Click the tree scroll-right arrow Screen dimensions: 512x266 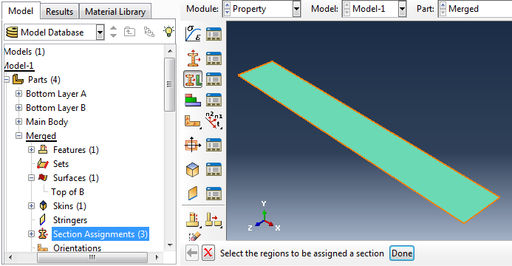tap(157, 258)
